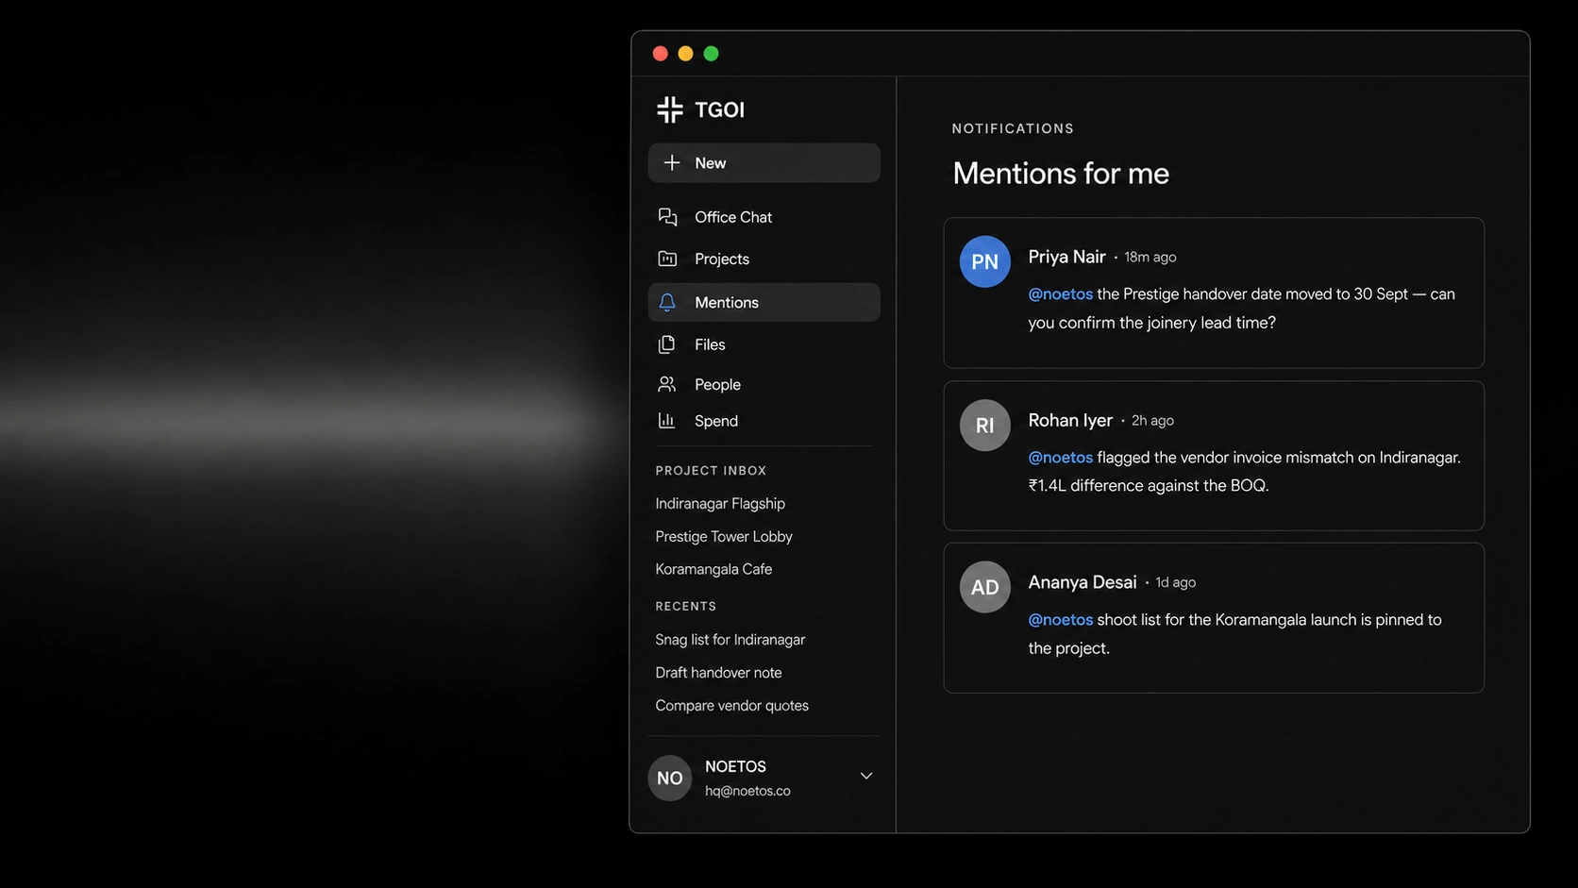Click @noetos mention in Ananya's message

1060,619
